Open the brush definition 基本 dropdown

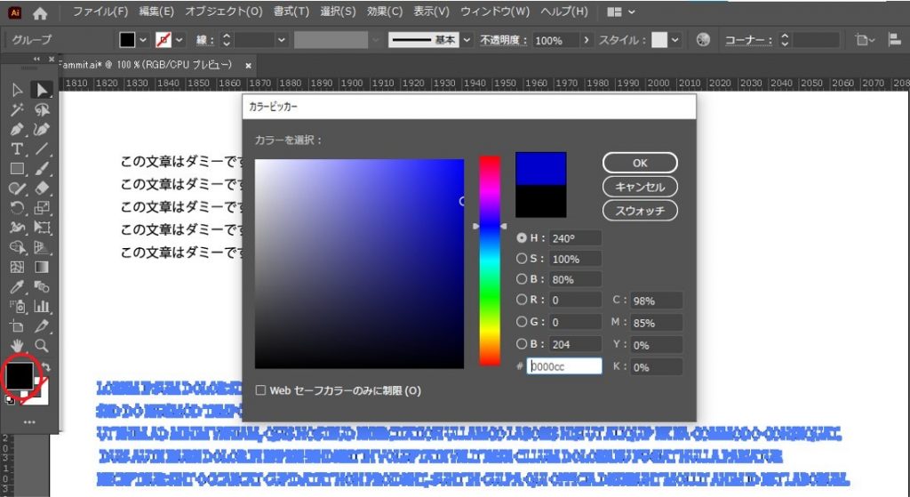point(467,40)
